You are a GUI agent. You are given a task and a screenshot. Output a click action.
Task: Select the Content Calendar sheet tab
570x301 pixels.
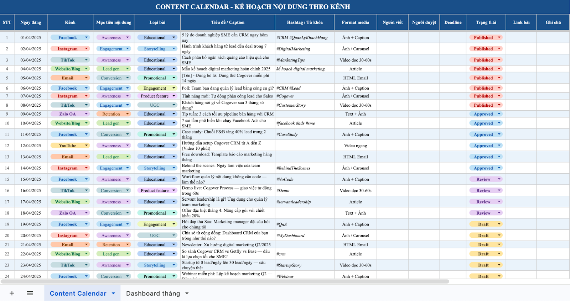[78, 294]
